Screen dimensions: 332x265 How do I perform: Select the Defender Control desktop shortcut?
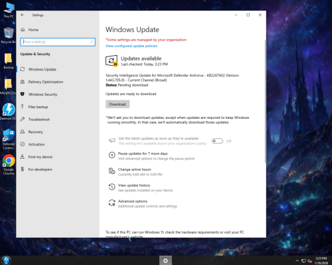(x=9, y=139)
